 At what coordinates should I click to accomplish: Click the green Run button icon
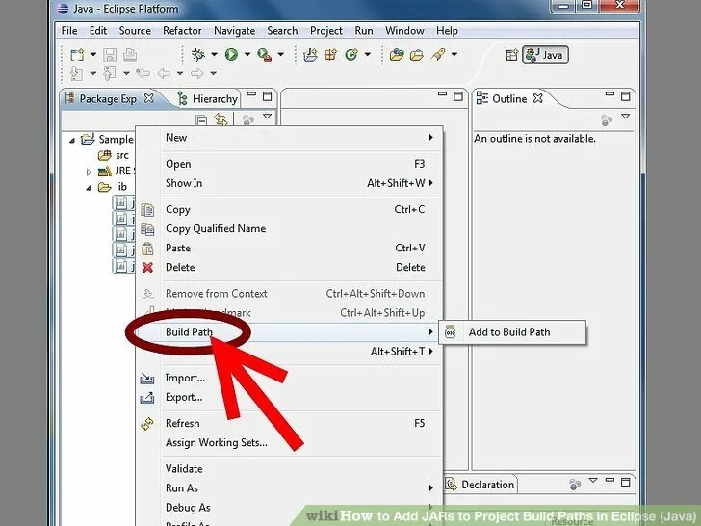click(231, 55)
